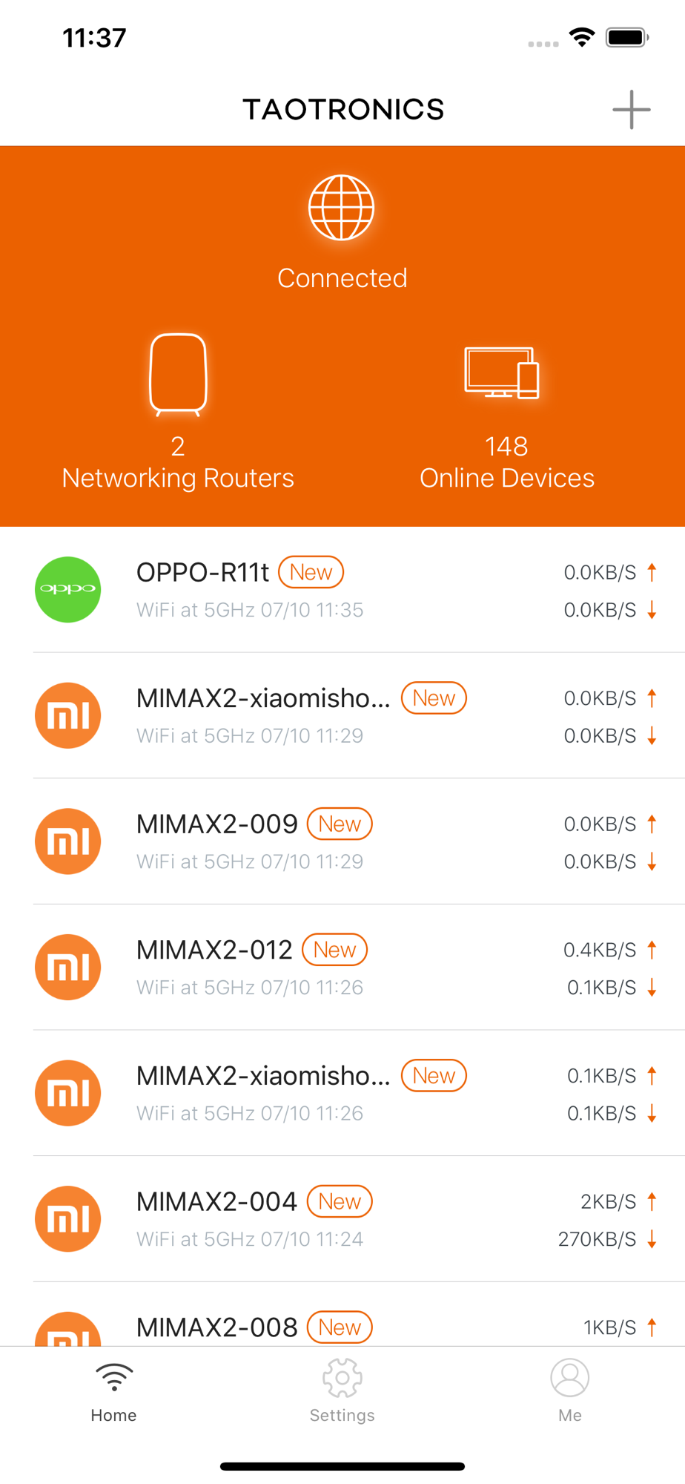Tap the "Connected" status label
The height and width of the screenshot is (1484, 685).
[x=342, y=278]
